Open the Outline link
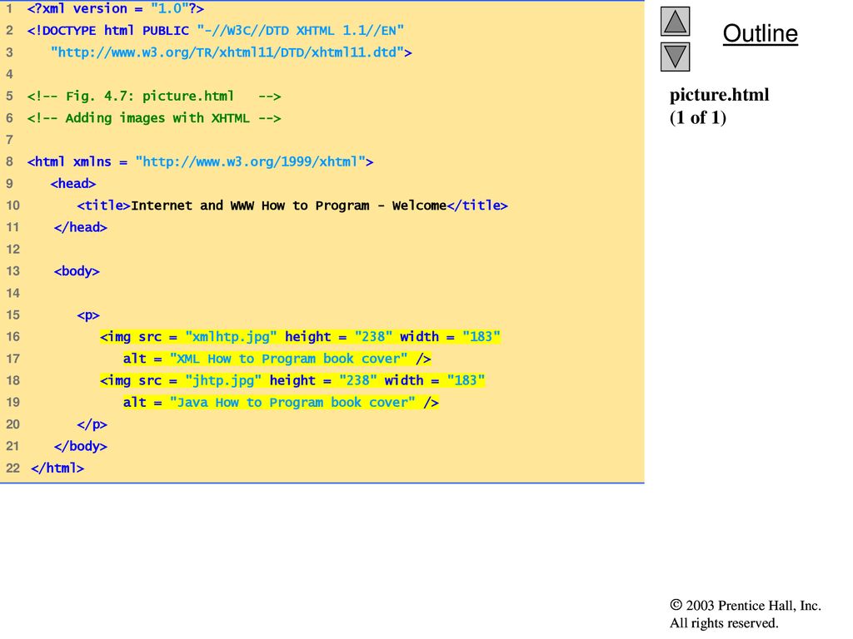This screenshot has height=639, width=853. tap(760, 33)
